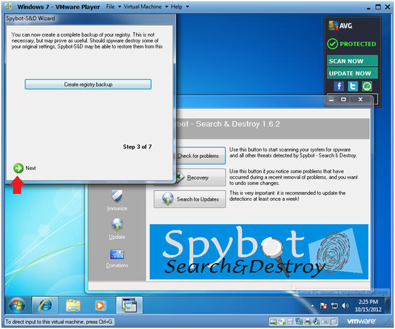
Task: Click AVG Update Now button
Action: [x=352, y=73]
